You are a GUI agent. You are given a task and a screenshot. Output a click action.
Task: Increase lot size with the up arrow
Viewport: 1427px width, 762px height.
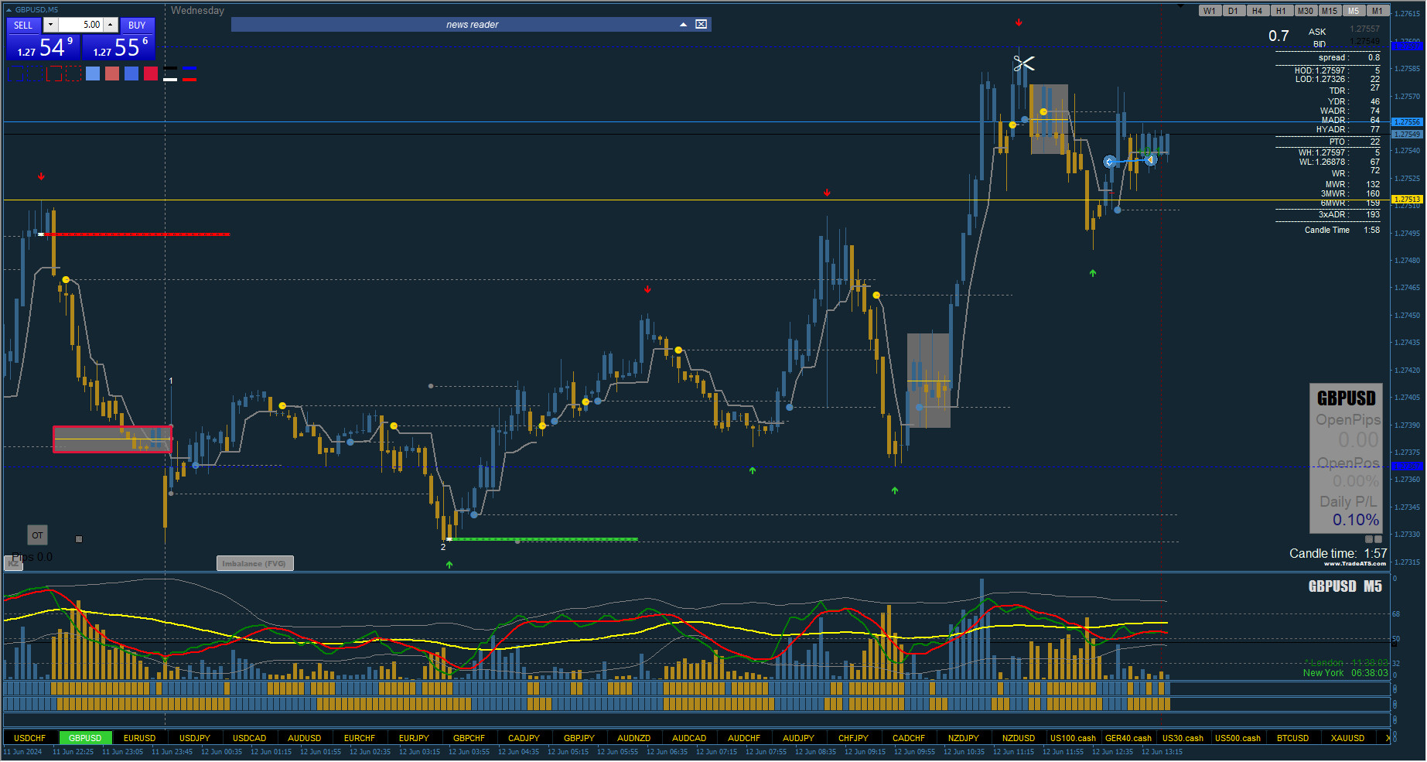(111, 25)
